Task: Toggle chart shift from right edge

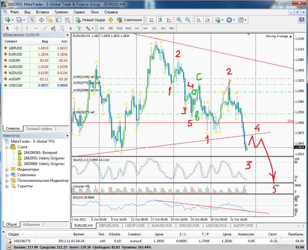Action: pos(207,20)
